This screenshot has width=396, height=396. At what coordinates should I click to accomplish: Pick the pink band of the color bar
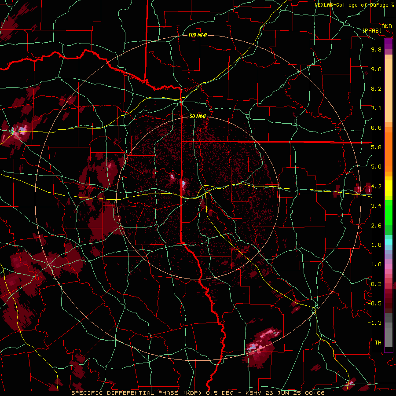(x=389, y=266)
